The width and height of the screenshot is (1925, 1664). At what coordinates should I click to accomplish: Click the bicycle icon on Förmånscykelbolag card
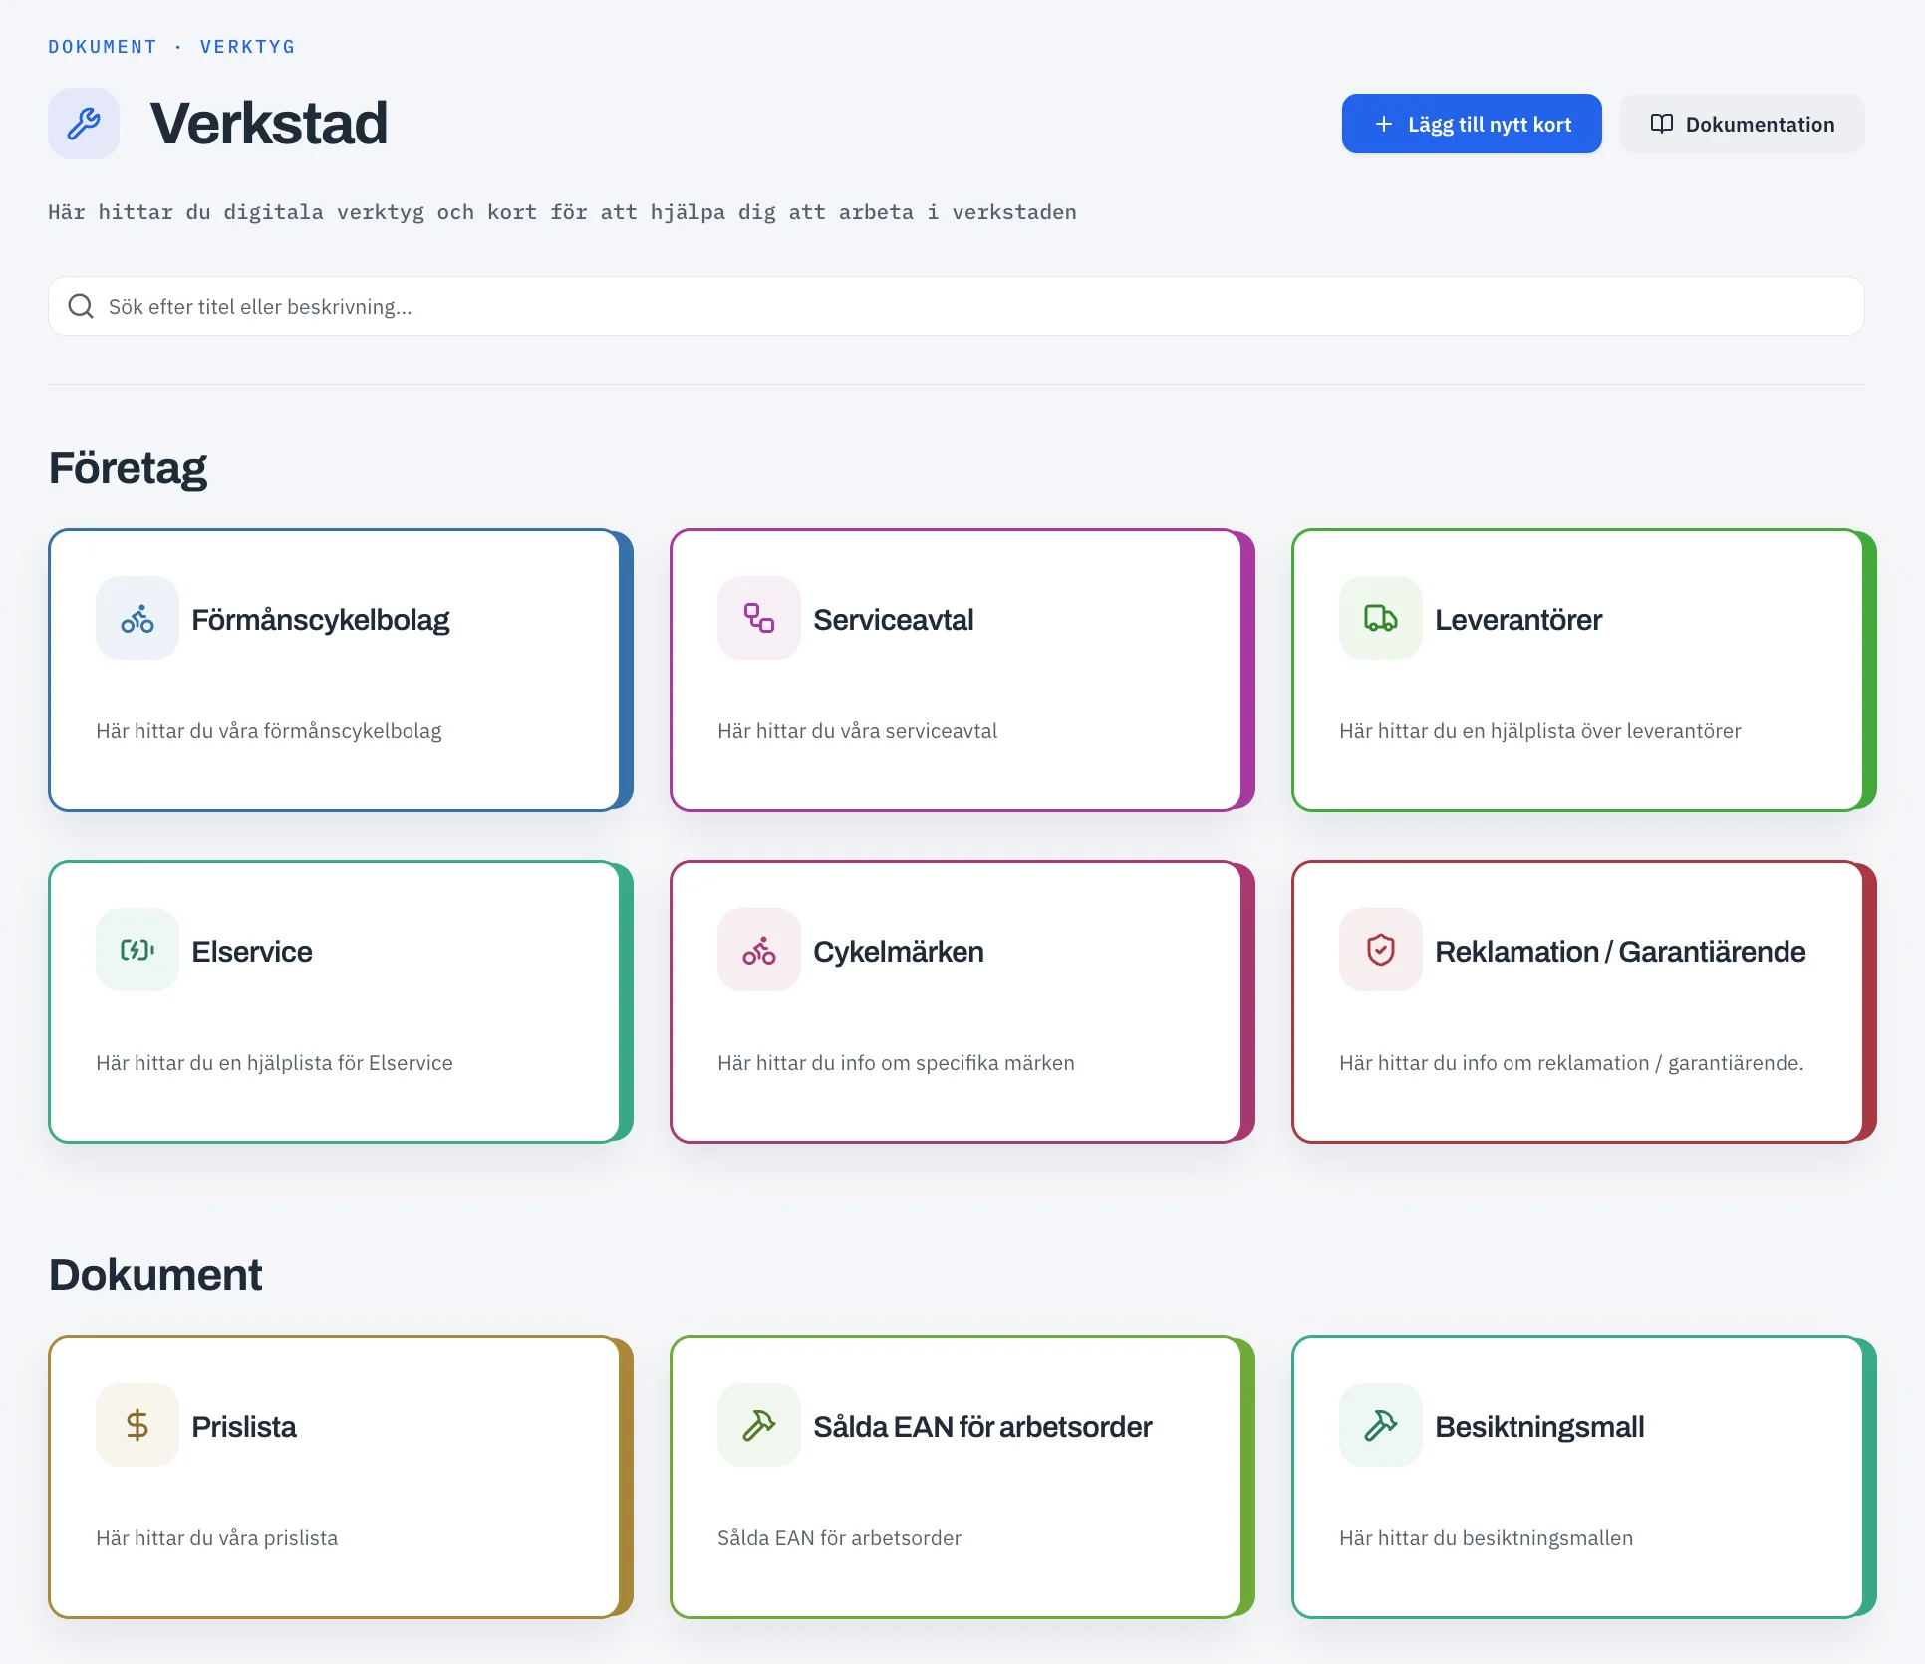coord(137,619)
